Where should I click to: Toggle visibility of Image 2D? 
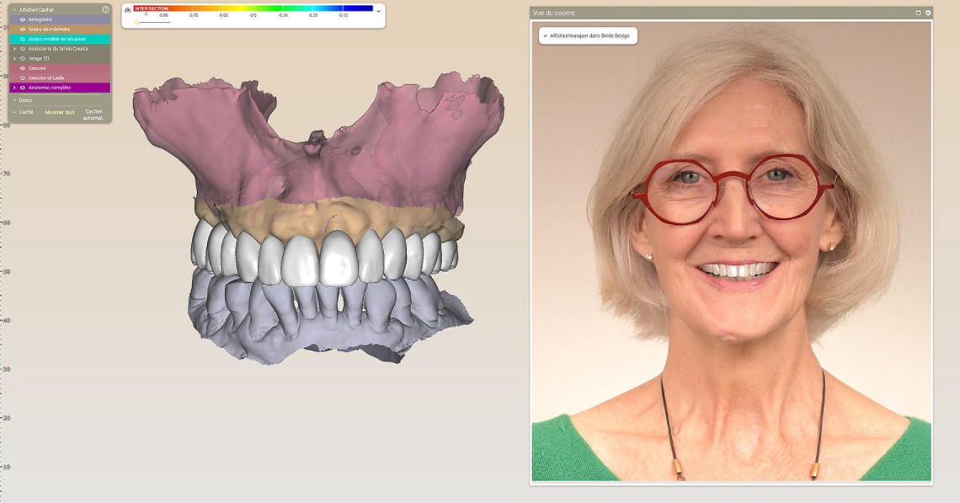pos(23,58)
